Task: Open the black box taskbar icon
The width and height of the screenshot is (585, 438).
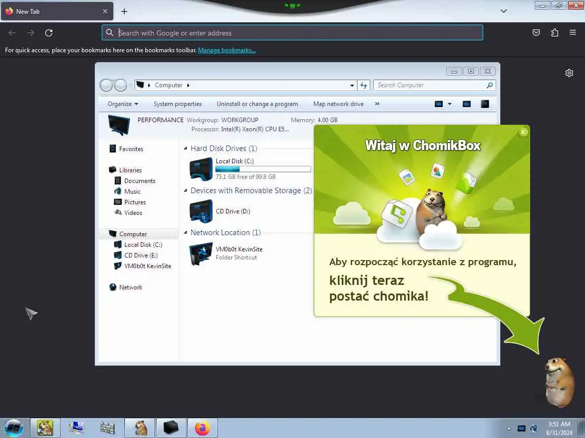Action: pyautogui.click(x=171, y=427)
